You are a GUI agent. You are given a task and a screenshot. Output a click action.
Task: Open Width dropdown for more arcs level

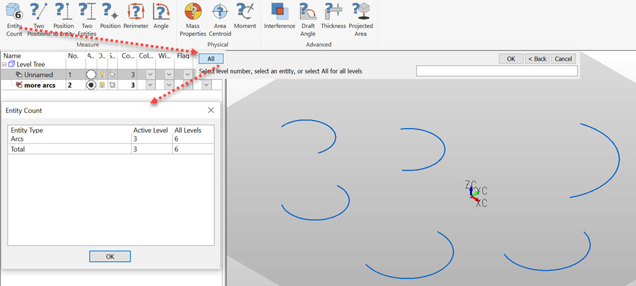(x=169, y=85)
